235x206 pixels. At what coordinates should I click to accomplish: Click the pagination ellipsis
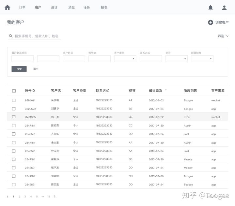pyautogui.click(x=43, y=197)
